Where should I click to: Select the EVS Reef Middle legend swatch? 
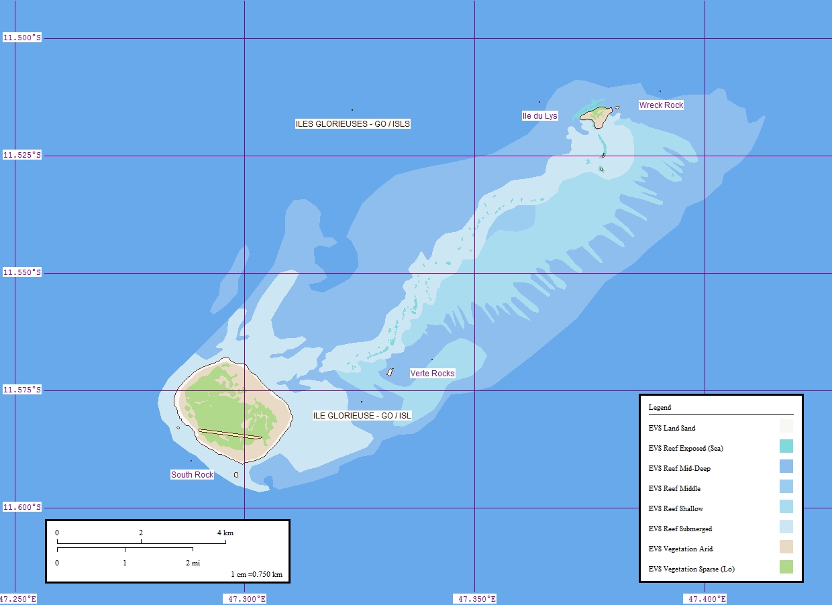pos(786,486)
